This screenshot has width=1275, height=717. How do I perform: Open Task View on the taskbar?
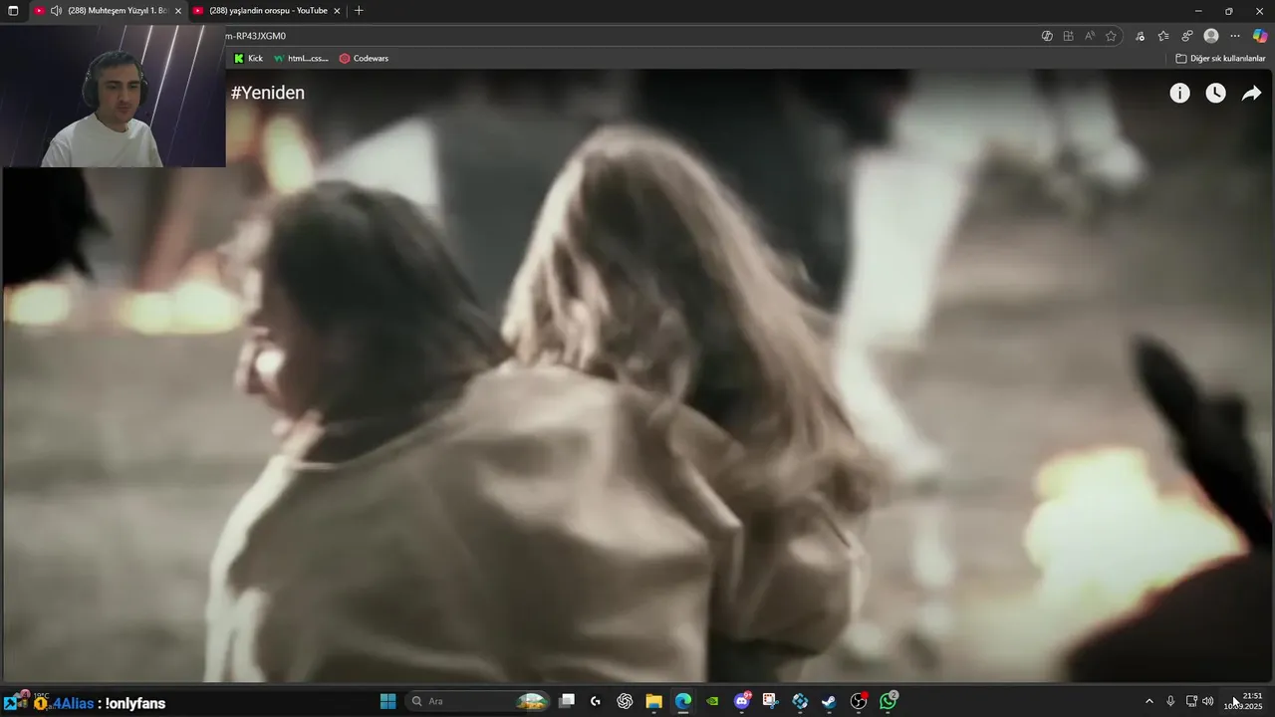[x=567, y=701]
